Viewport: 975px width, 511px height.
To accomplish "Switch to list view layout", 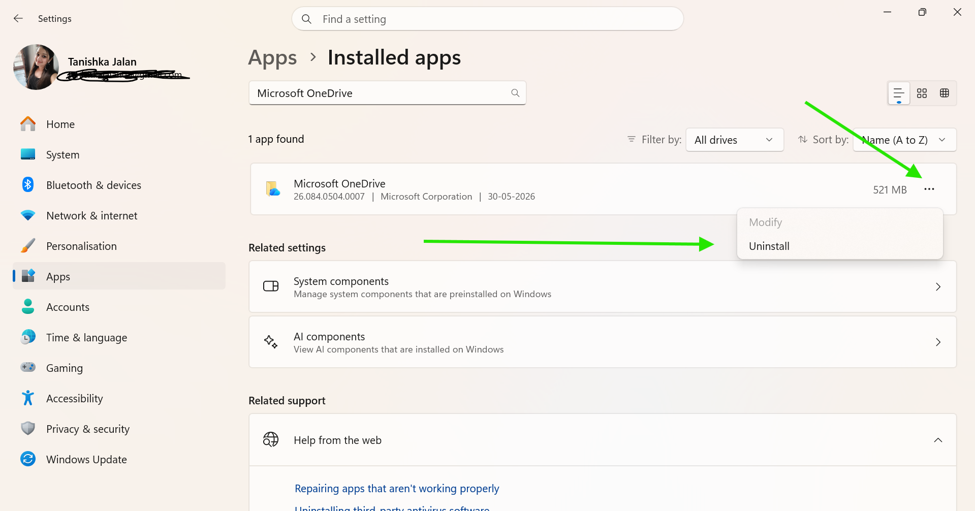I will tap(899, 93).
